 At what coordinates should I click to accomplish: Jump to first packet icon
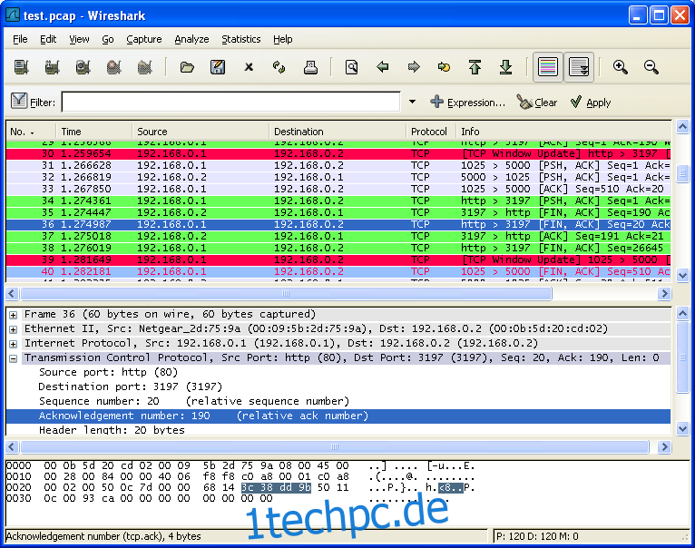475,67
